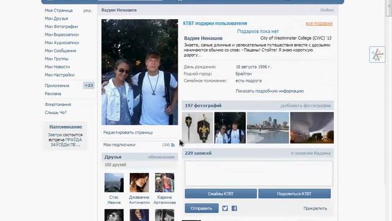Click все подарки link
392x221 pixels.
[319, 23]
